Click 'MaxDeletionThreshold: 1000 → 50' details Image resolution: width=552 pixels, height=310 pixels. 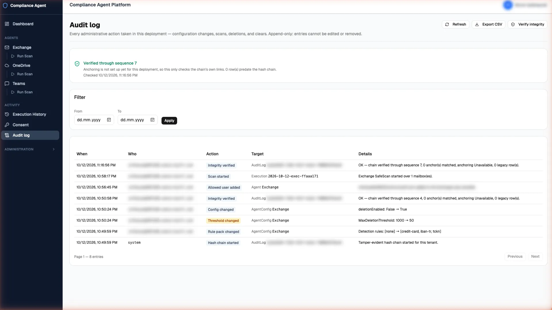(x=386, y=220)
